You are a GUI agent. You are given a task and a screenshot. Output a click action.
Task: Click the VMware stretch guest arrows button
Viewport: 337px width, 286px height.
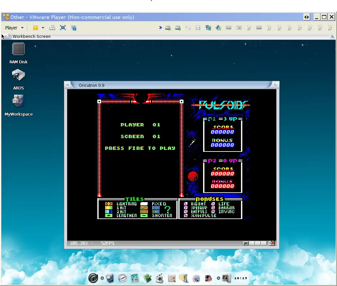(307, 17)
